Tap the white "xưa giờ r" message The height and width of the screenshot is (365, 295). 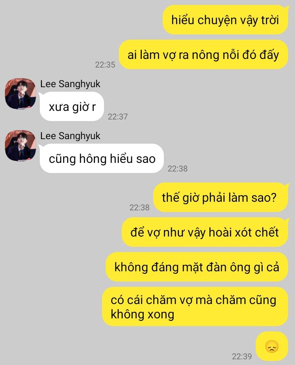pyautogui.click(x=72, y=107)
